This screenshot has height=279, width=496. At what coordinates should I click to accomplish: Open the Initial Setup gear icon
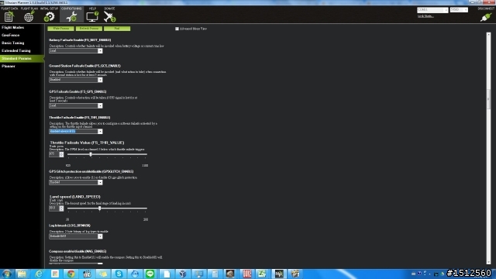[x=49, y=16]
